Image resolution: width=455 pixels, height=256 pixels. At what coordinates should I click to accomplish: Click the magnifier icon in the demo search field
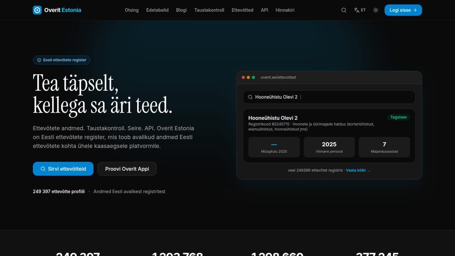pos(250,97)
